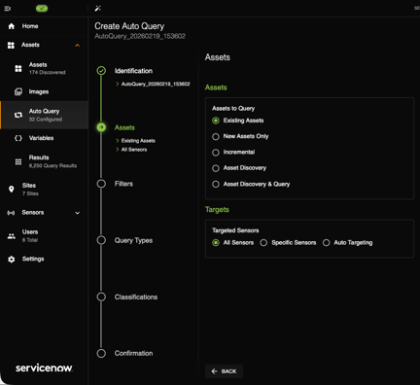This screenshot has height=385, width=420.
Task: Click the All Sensors step summary chevron
Action: click(118, 150)
